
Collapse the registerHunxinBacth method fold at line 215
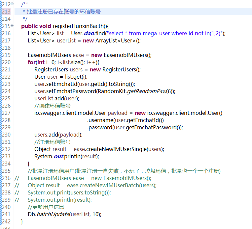click(x=12, y=25)
